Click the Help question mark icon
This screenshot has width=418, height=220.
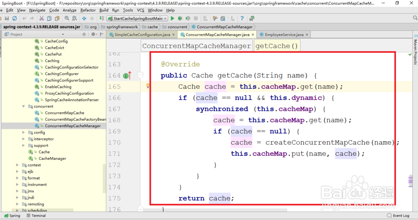[242, 18]
